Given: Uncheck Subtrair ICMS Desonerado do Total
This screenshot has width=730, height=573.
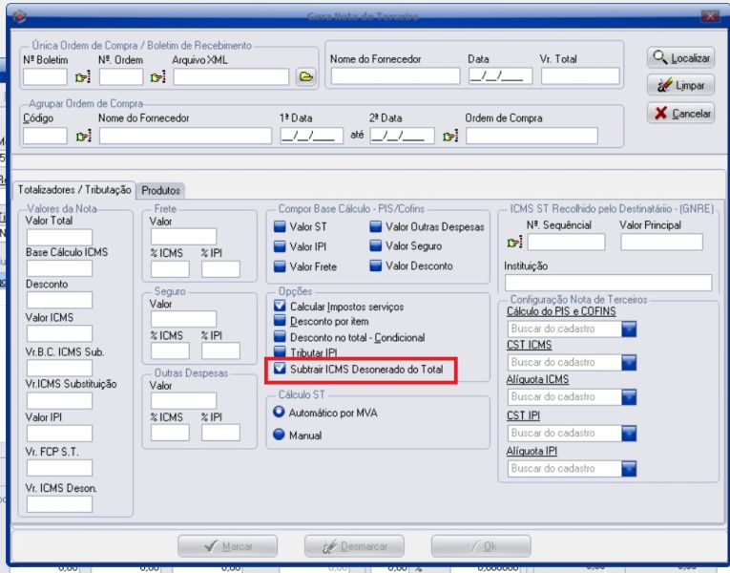Looking at the screenshot, I should coord(280,369).
